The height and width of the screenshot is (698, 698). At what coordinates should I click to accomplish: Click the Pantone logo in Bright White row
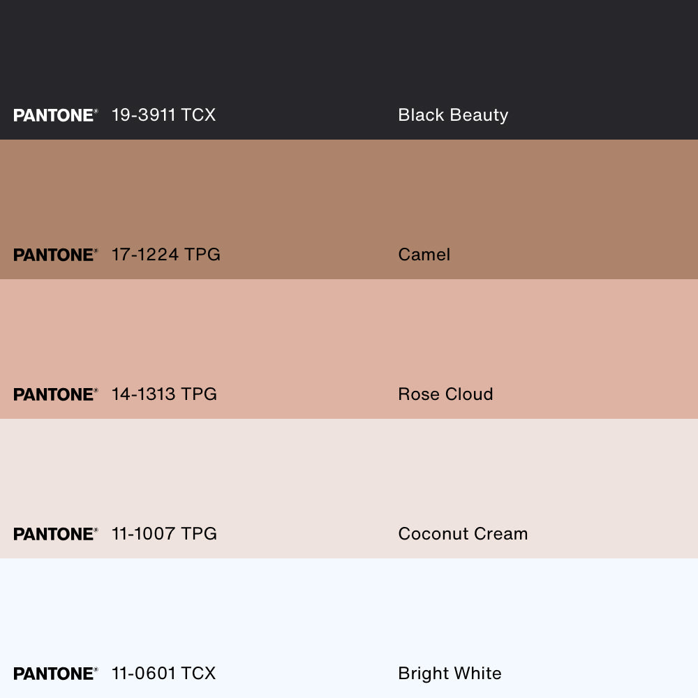[x=55, y=674]
